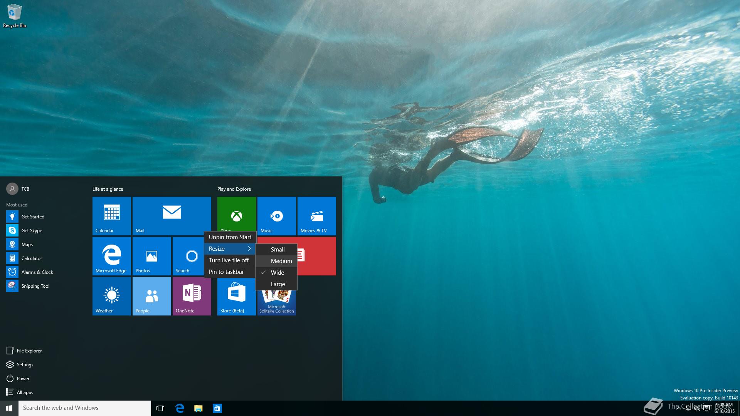Viewport: 740px width, 416px height.
Task: Click the volume speaker tray icon
Action: pos(697,409)
